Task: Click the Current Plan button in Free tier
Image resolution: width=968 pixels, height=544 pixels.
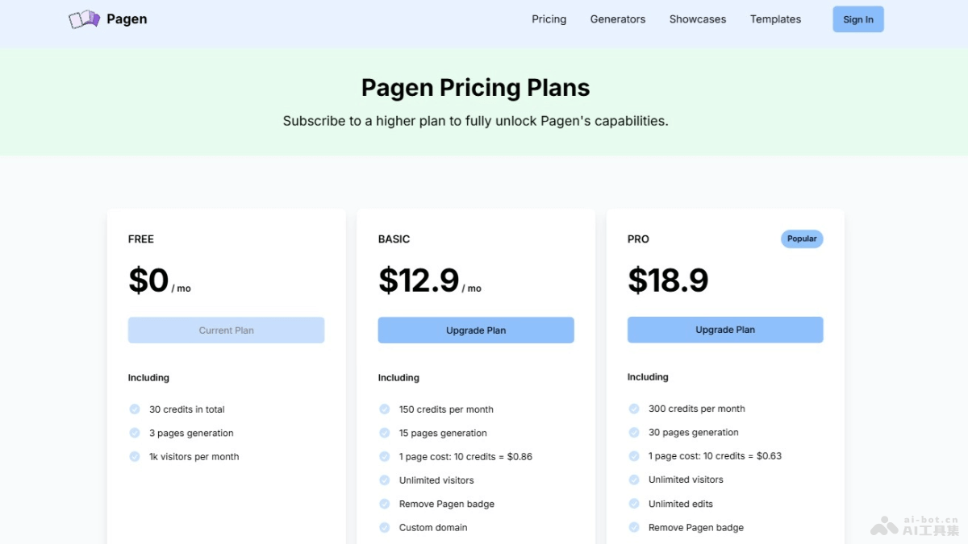Action: (x=226, y=330)
